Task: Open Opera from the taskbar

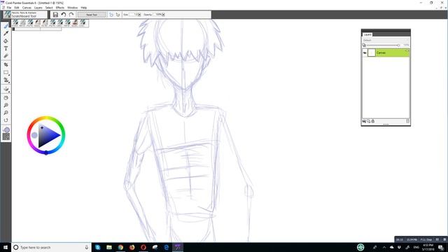Action: click(143, 247)
